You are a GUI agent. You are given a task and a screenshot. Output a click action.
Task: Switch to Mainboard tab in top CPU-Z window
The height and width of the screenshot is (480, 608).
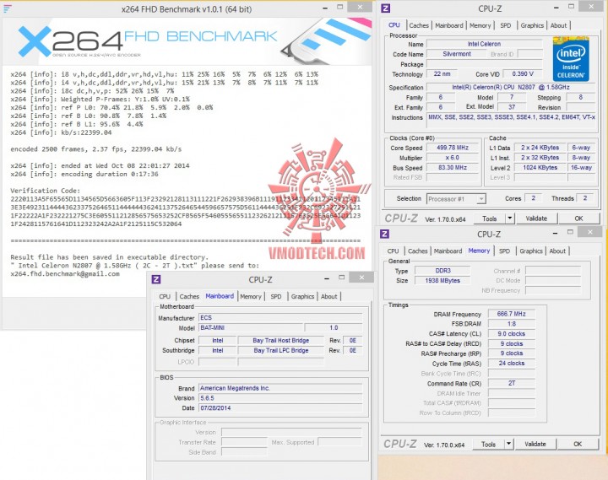pyautogui.click(x=449, y=25)
